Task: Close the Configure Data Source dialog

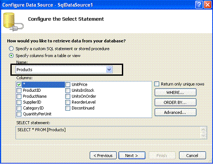Action: tap(207, 5)
